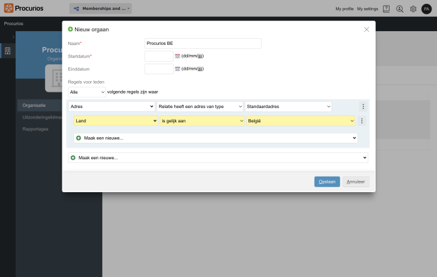Open the Adres rule type dropdown
Image resolution: width=437 pixels, height=277 pixels.
coord(112,106)
